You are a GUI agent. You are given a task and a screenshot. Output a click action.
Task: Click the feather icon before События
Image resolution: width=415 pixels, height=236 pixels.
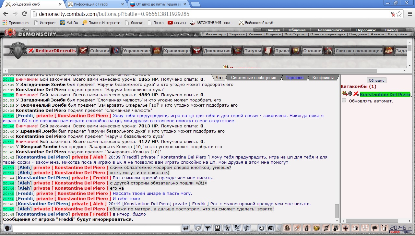(x=84, y=51)
